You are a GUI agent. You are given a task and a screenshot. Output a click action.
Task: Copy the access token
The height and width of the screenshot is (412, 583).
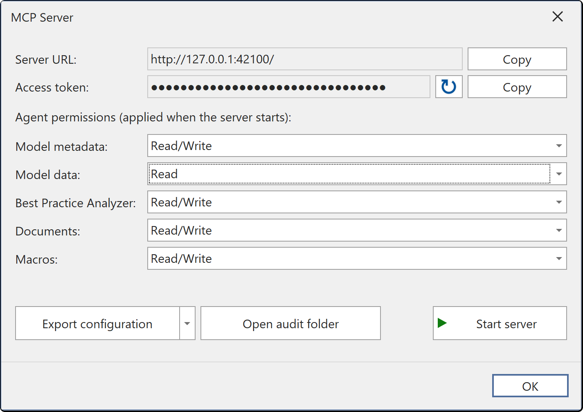517,87
